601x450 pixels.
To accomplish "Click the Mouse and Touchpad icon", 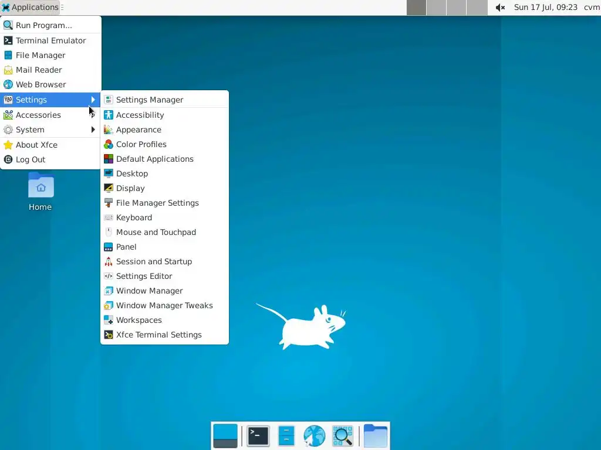I will tap(109, 232).
